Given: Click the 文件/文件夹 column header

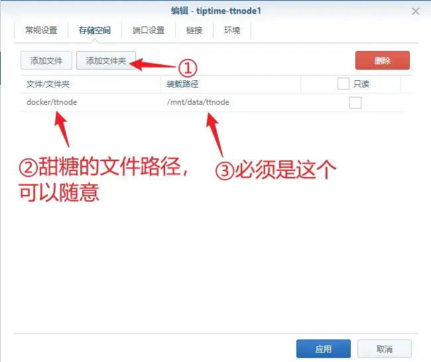Looking at the screenshot, I should pyautogui.click(x=91, y=84).
